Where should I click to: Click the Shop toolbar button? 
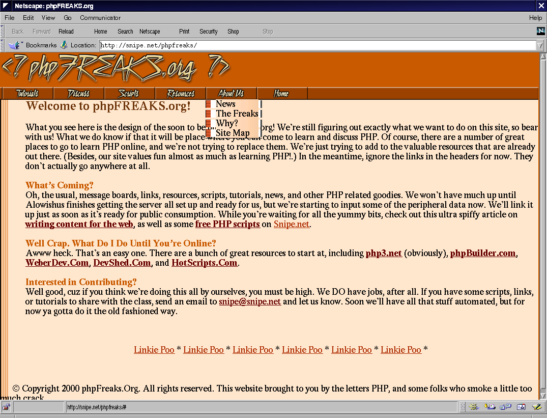point(233,32)
